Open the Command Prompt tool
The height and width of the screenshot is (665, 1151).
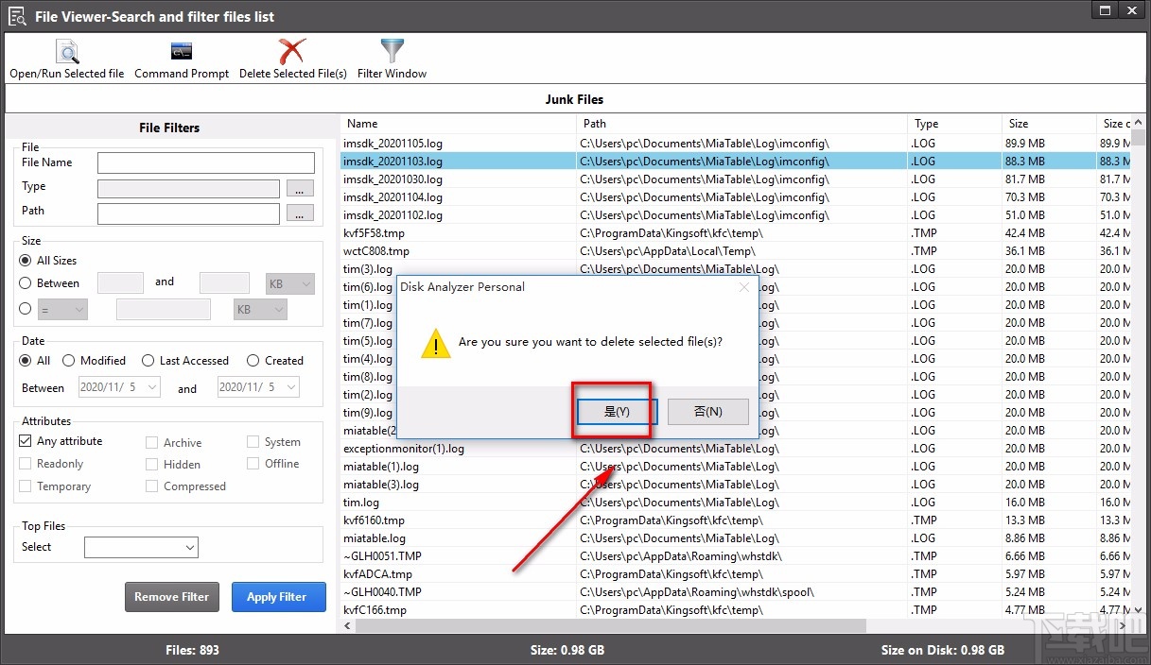181,57
